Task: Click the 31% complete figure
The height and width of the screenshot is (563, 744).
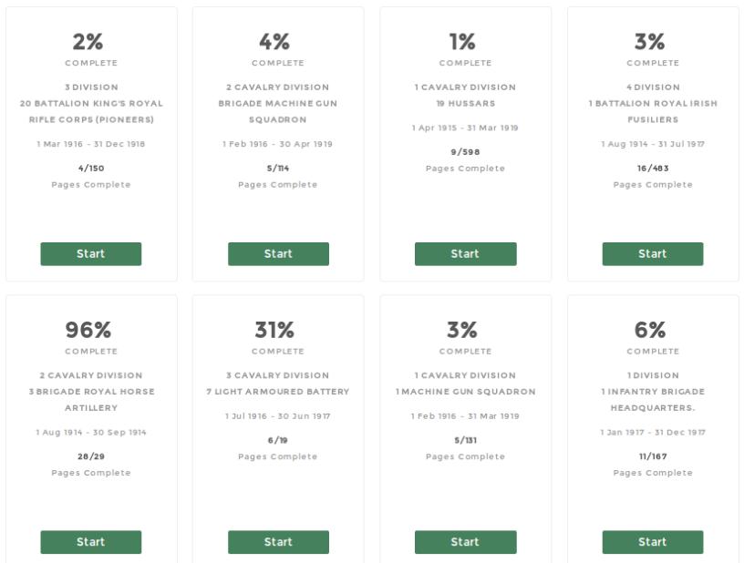Action: tap(278, 330)
